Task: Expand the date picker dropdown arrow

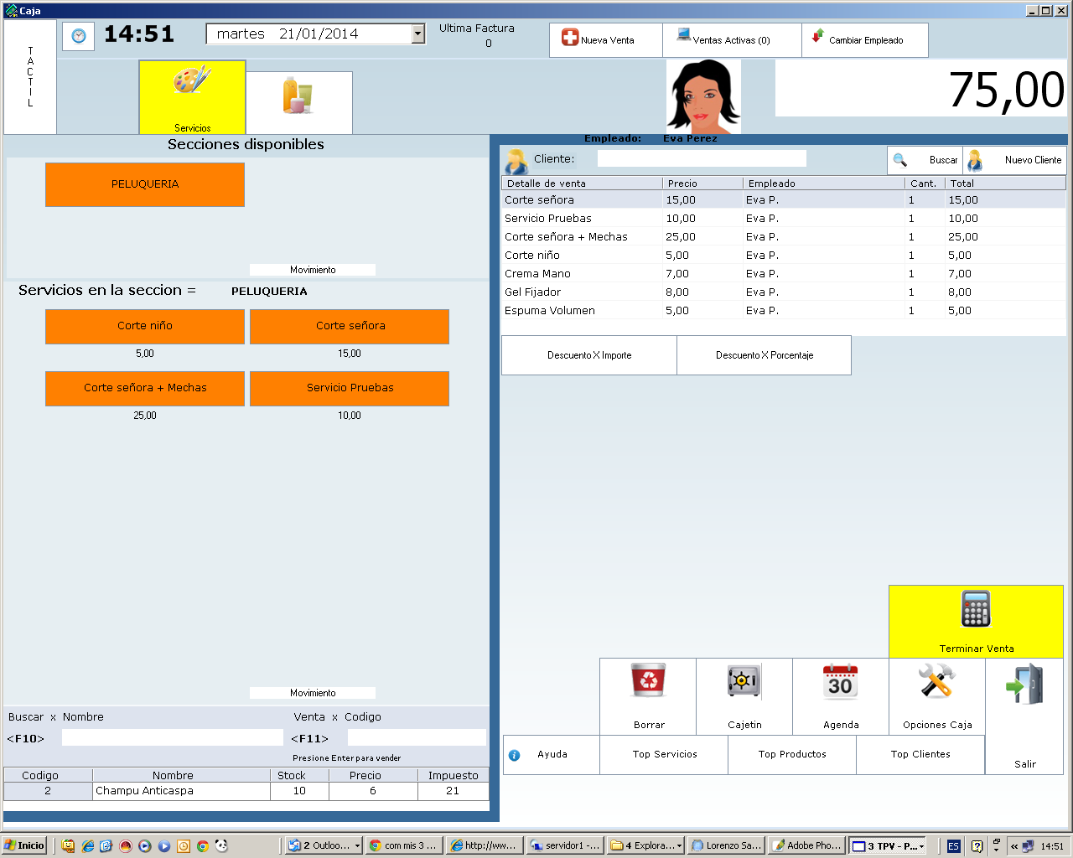Action: (417, 34)
